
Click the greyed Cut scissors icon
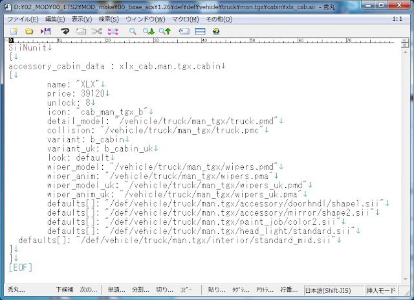[x=97, y=32]
